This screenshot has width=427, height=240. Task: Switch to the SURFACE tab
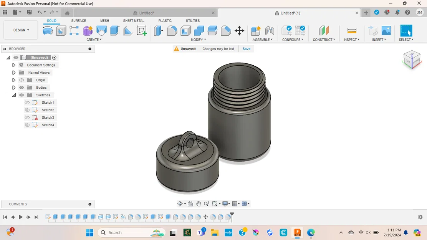click(x=79, y=21)
